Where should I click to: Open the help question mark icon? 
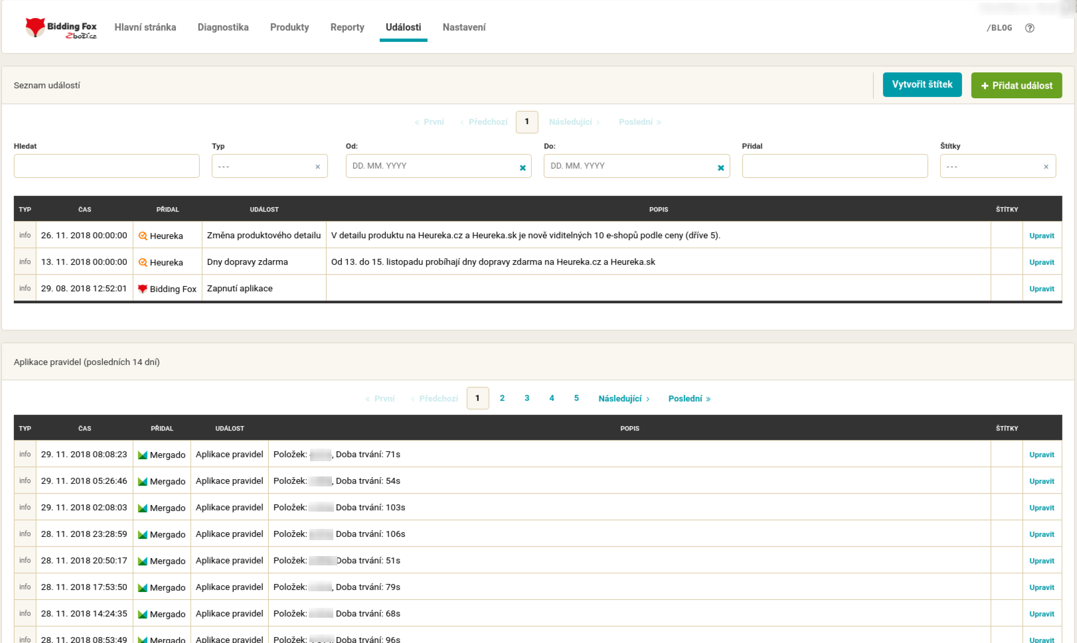(1029, 28)
